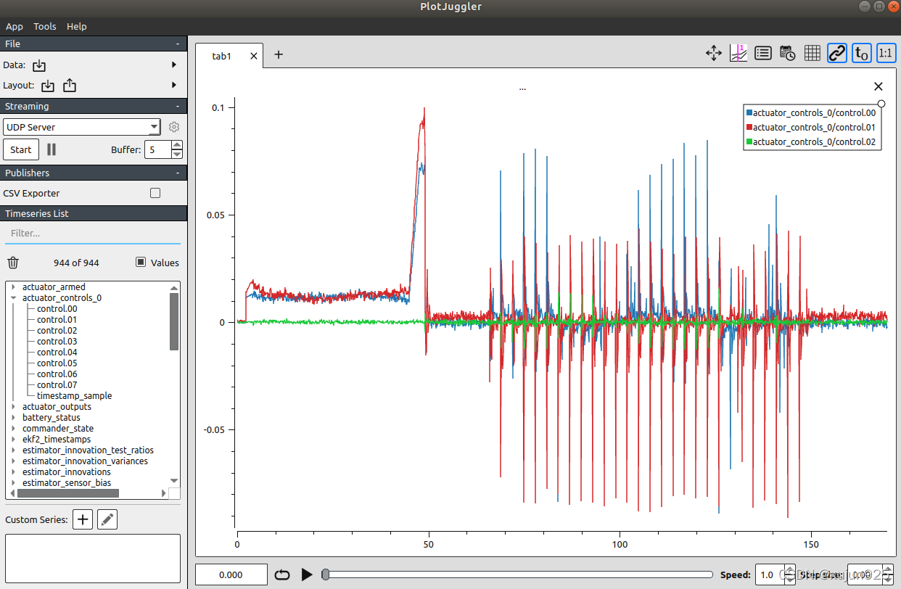Close tab1 with its X

254,56
